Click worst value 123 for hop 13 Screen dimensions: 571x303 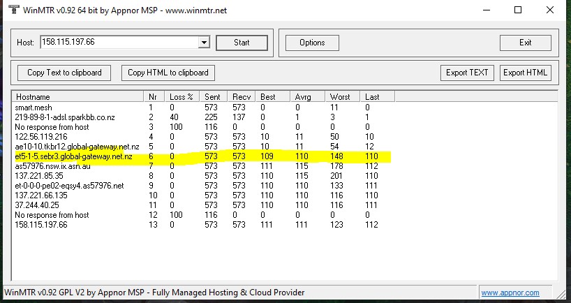coord(336,225)
